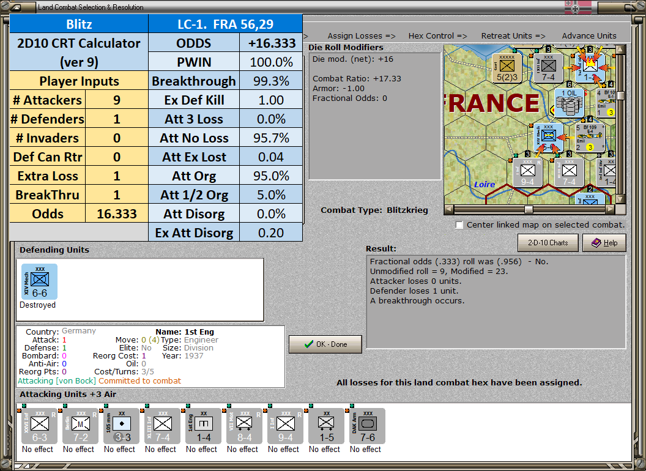Screen dimensions: 646x471
Task: Select the destroyed XIV Mech 6-6 defender
Action: click(40, 281)
